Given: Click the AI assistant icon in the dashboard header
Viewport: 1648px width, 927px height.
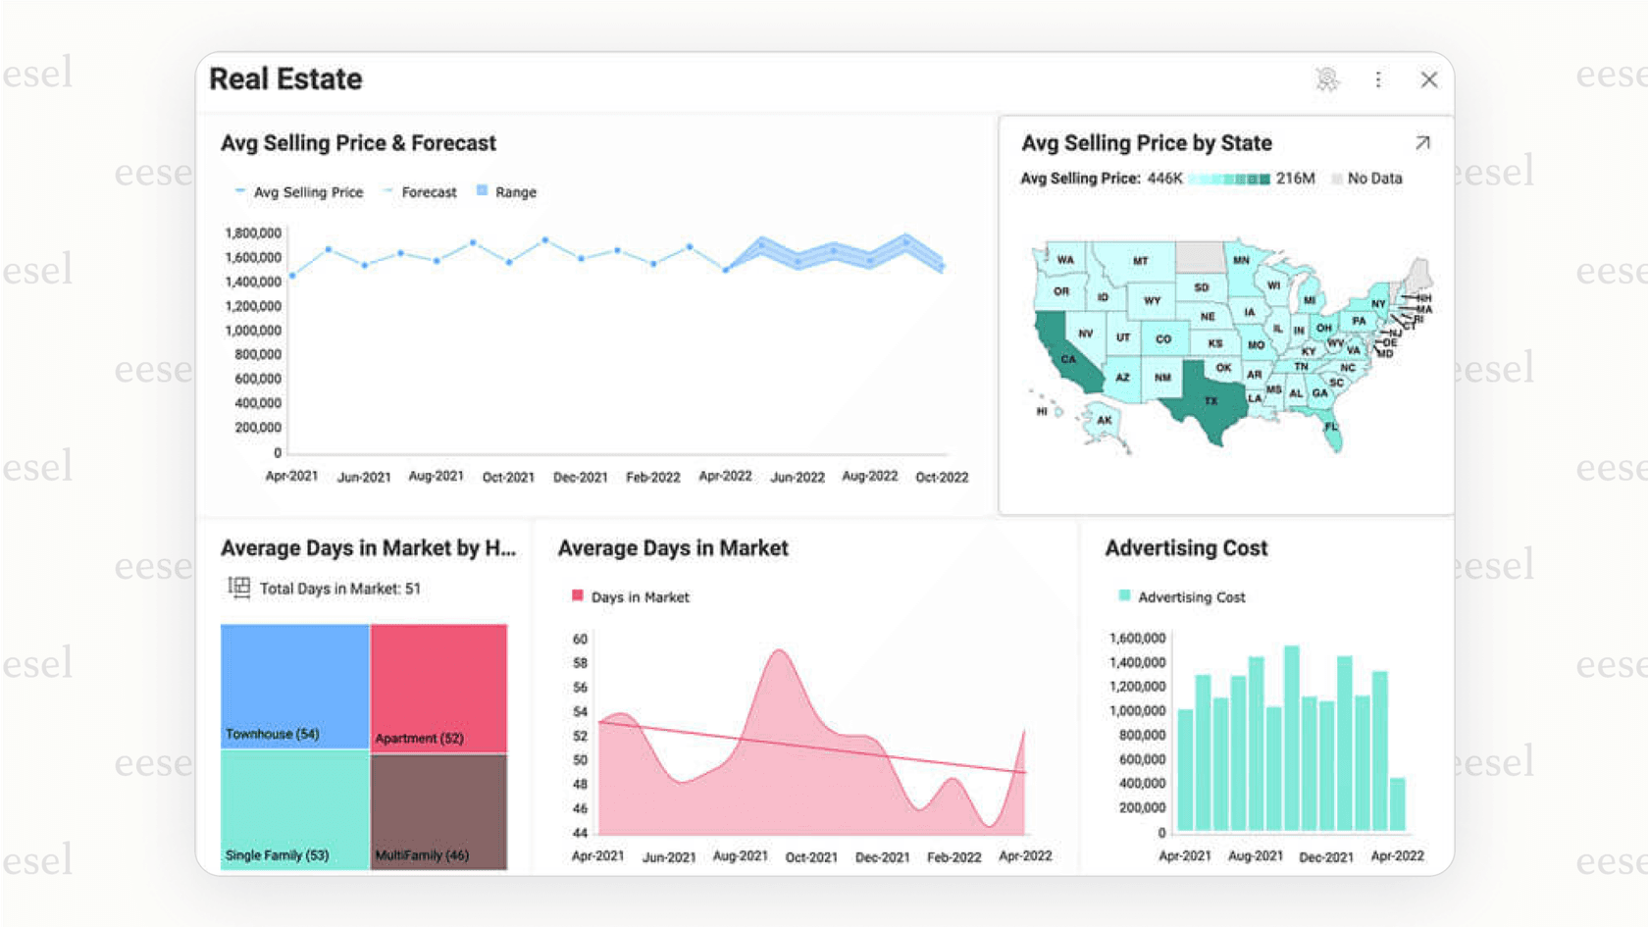Looking at the screenshot, I should click(x=1328, y=79).
